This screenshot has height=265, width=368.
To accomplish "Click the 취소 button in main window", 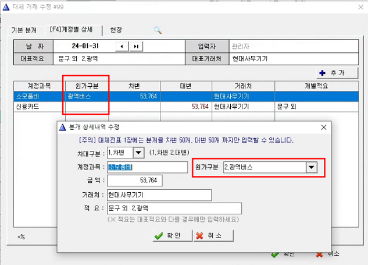I will pos(327,254).
